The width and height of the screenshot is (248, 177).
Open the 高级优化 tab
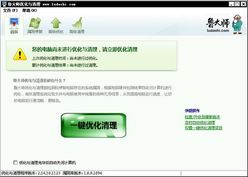(x=56, y=26)
